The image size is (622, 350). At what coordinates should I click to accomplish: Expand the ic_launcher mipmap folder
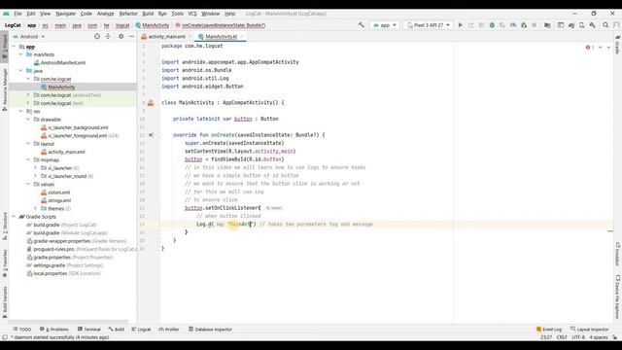(35, 168)
